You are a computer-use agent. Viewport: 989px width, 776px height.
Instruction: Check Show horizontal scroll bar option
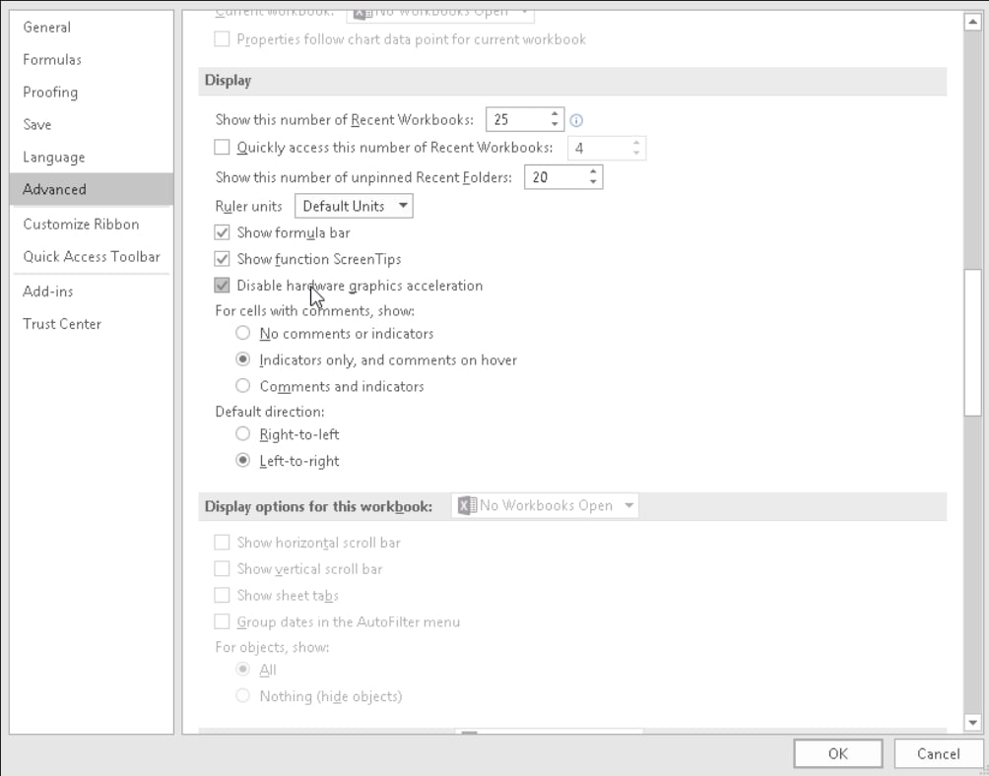[x=222, y=543]
